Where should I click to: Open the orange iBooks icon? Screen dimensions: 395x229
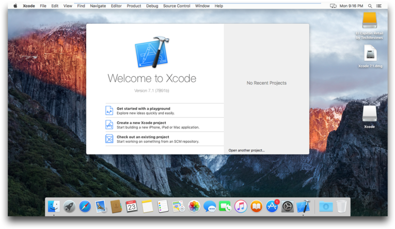pos(256,207)
